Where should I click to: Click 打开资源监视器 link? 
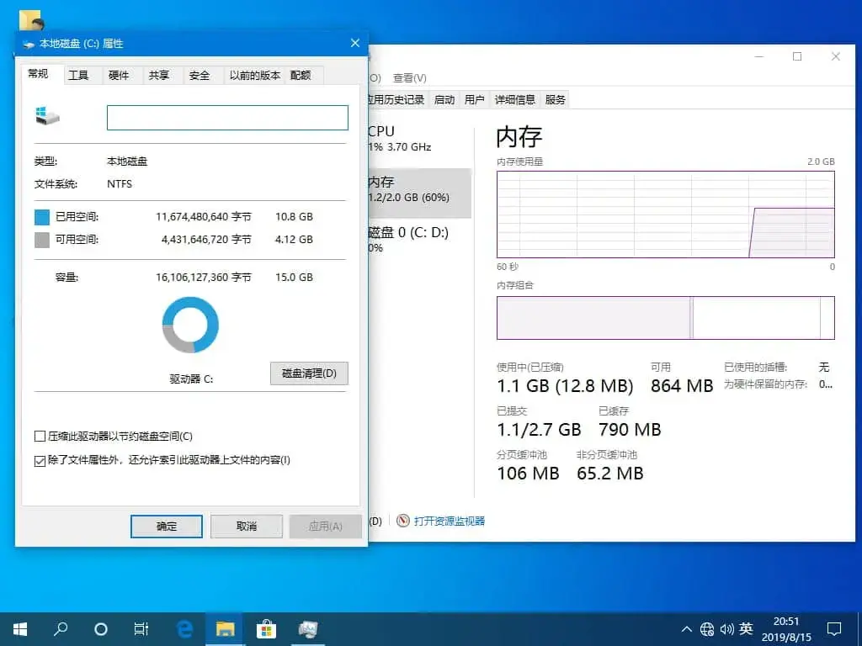(450, 521)
